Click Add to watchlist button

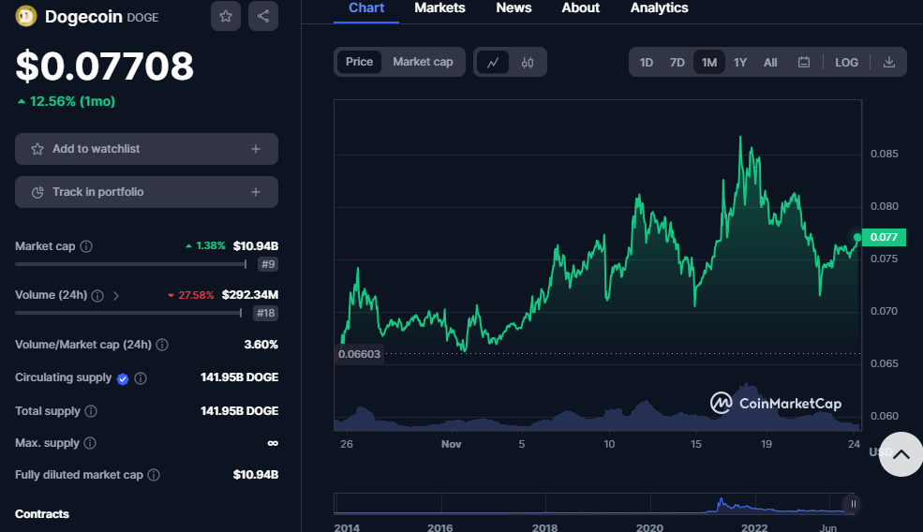point(146,149)
